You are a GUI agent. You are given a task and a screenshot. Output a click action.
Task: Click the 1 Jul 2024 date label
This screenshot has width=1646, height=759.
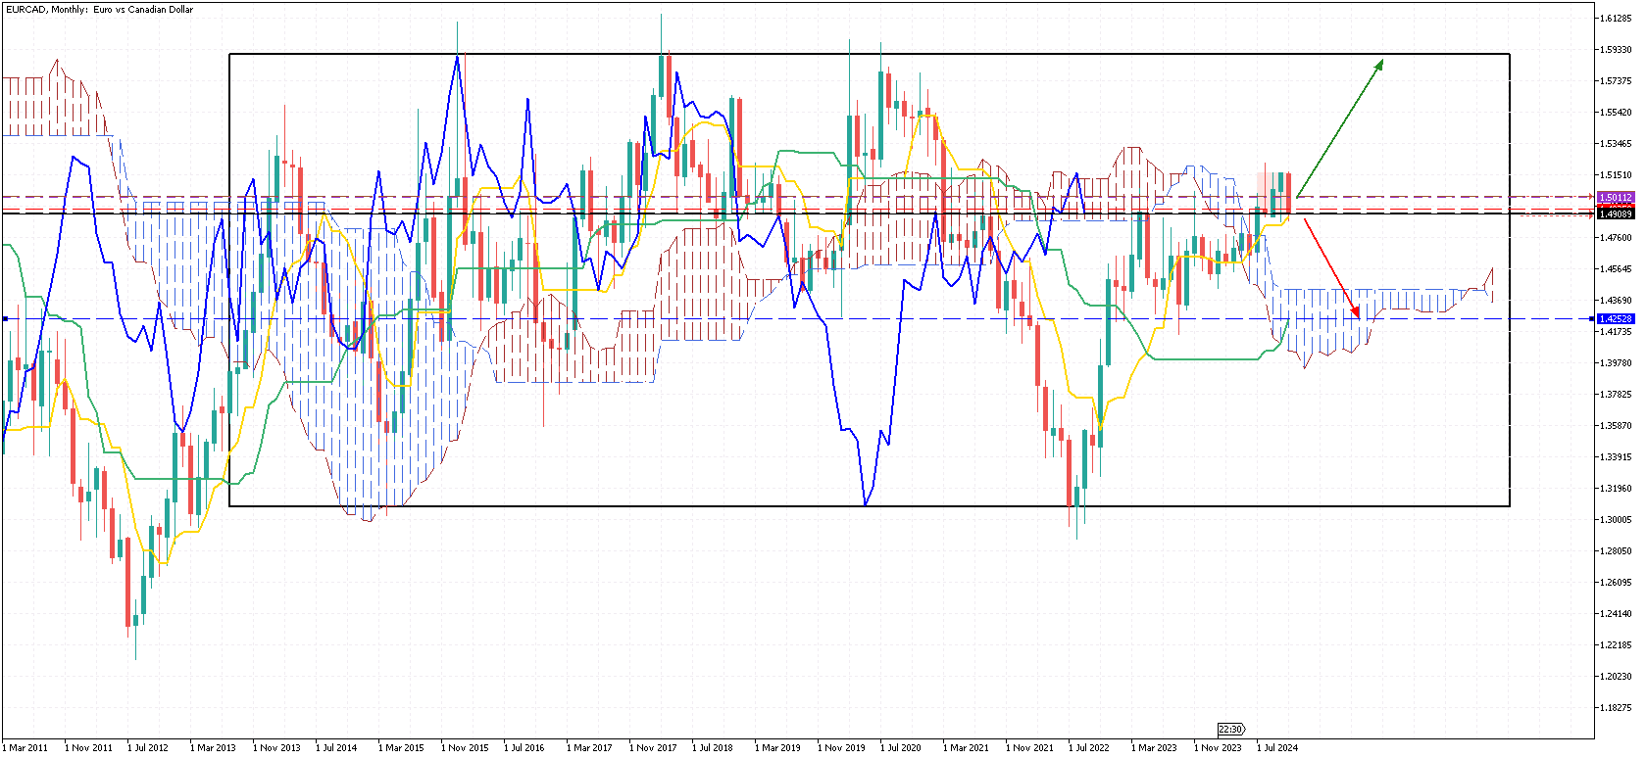point(1277,747)
